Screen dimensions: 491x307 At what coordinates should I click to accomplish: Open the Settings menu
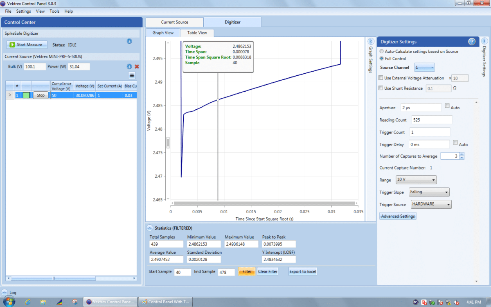24,11
